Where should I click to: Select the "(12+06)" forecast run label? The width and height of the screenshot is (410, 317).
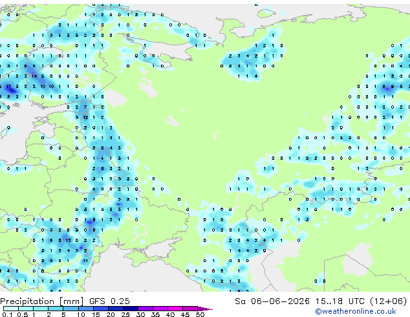coord(389,301)
